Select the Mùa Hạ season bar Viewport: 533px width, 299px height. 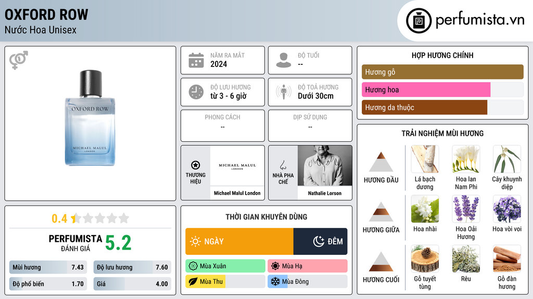pyautogui.click(x=308, y=266)
